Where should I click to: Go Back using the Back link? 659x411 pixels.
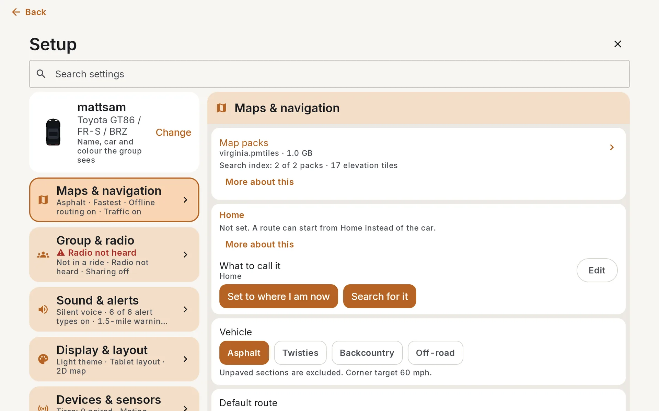(29, 12)
